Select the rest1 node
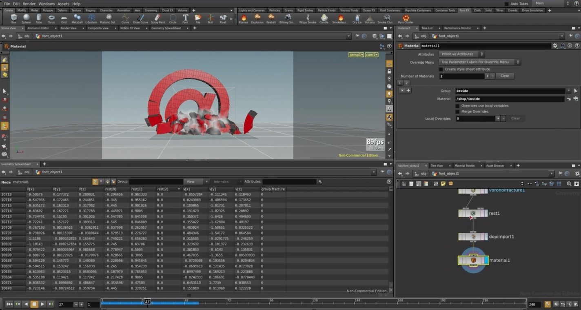Screen dimensions: 581x310 [473, 213]
